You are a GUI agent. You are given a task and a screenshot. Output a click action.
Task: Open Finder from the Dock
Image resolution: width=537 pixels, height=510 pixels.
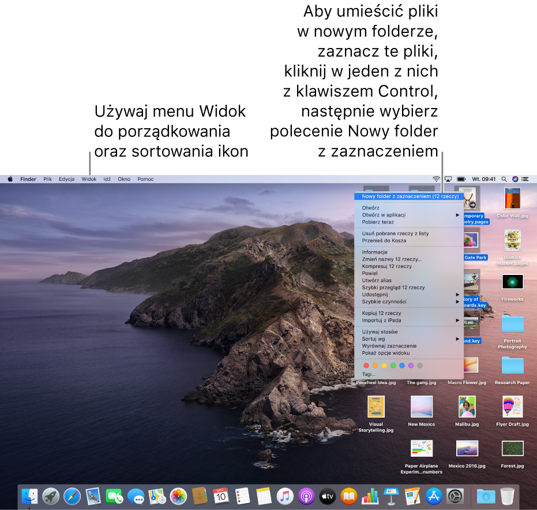[x=29, y=496]
